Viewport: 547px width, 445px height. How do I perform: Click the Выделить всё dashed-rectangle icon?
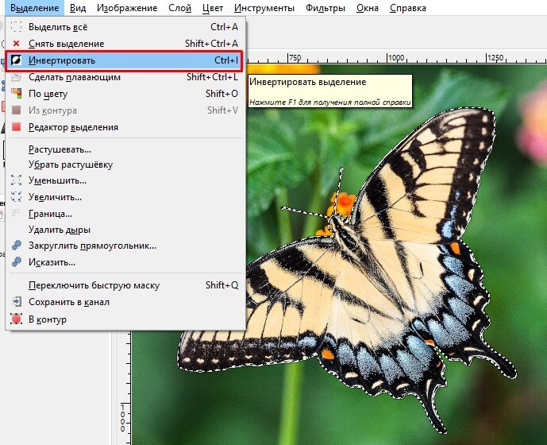(x=16, y=26)
